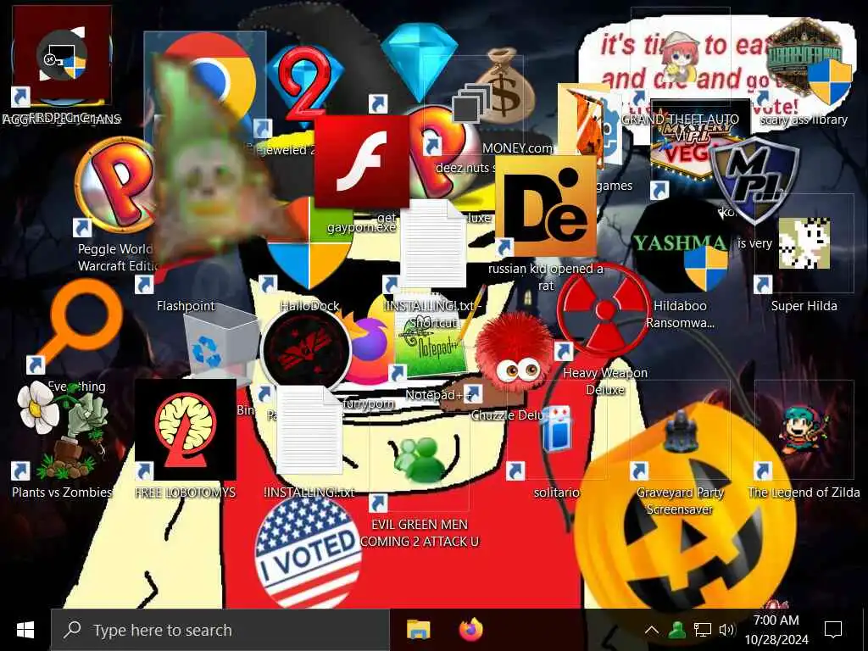Open the Chuzzle Deluxe red fuzzball icon

(514, 354)
